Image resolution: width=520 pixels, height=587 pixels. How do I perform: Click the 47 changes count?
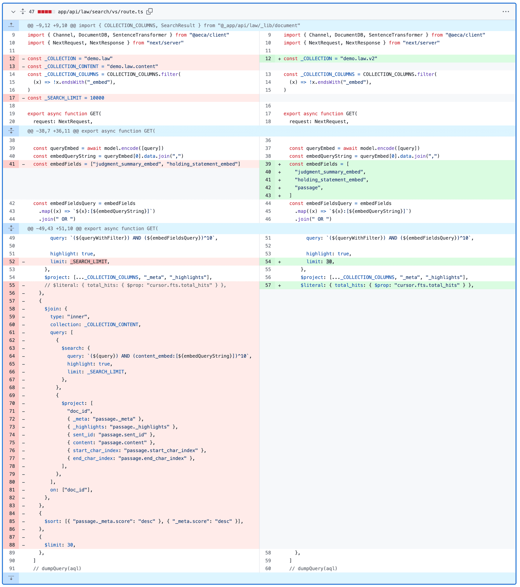point(31,12)
